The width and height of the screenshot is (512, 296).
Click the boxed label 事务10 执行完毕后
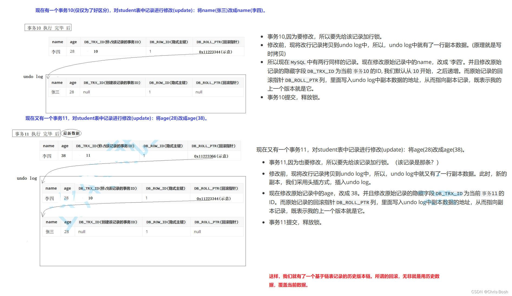click(48, 28)
